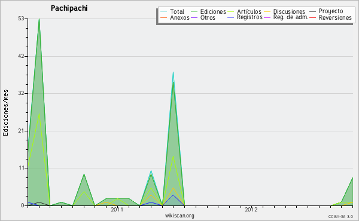359x221 pixels.
Task: Click the cyan Total legend line swatch
Action: (164, 11)
